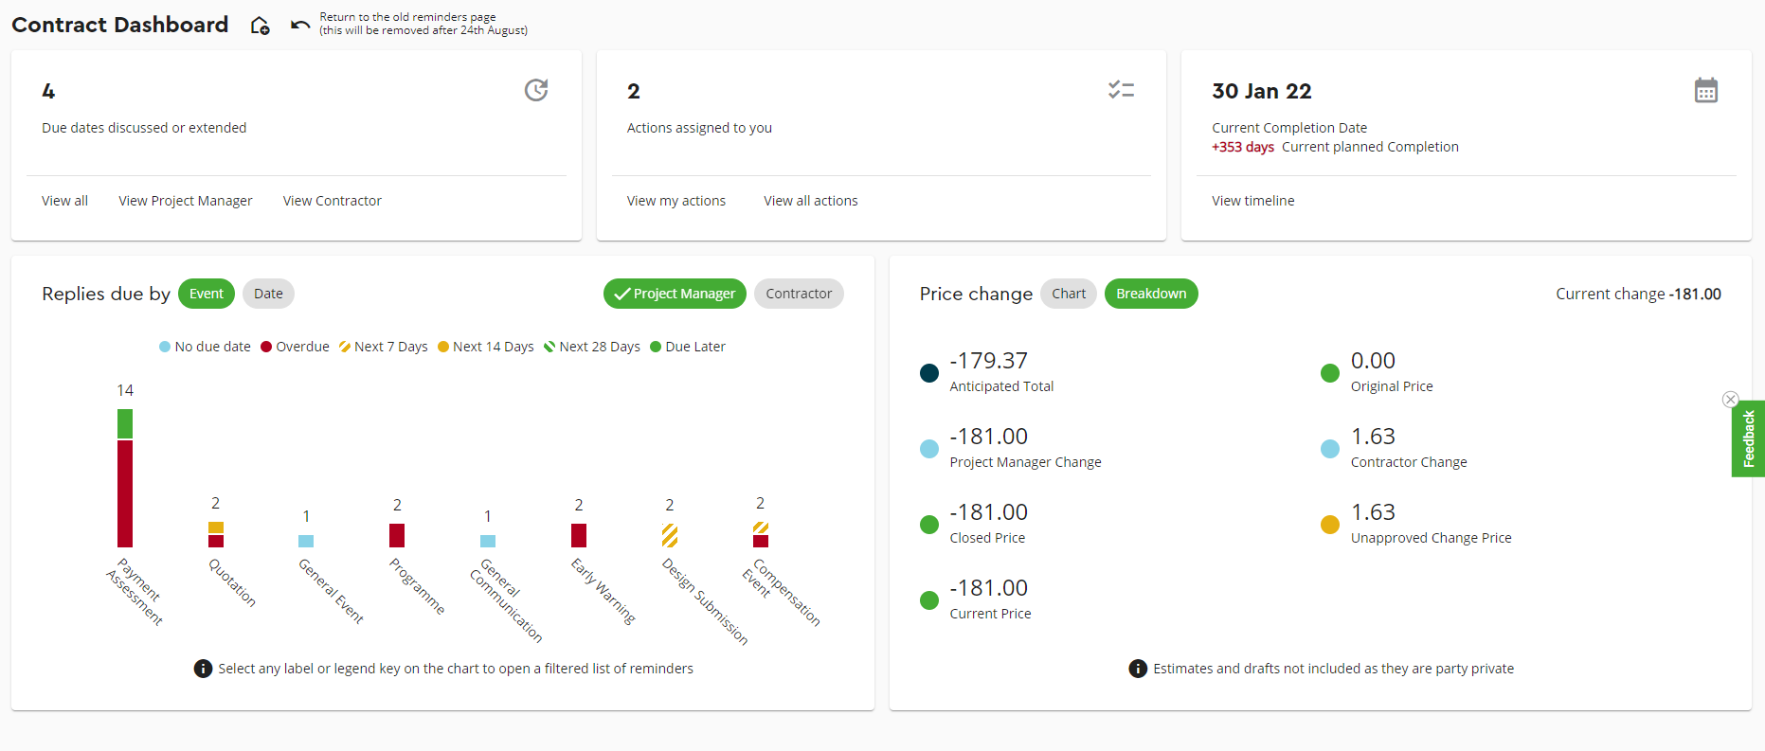This screenshot has height=751, width=1765.
Task: Click the Payment Assessment overdue red bar
Action: point(125,492)
